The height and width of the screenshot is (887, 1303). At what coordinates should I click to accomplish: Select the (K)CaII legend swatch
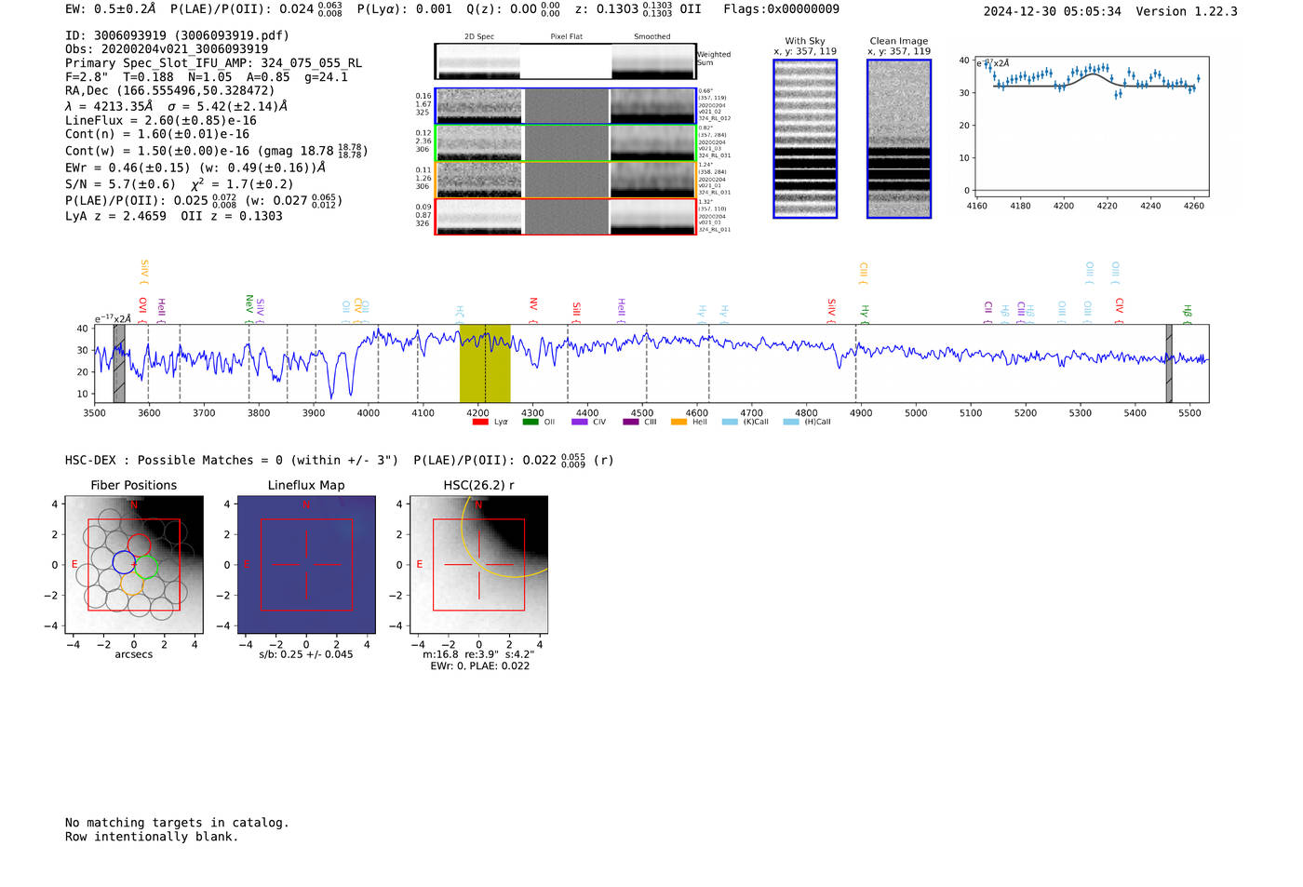(730, 423)
